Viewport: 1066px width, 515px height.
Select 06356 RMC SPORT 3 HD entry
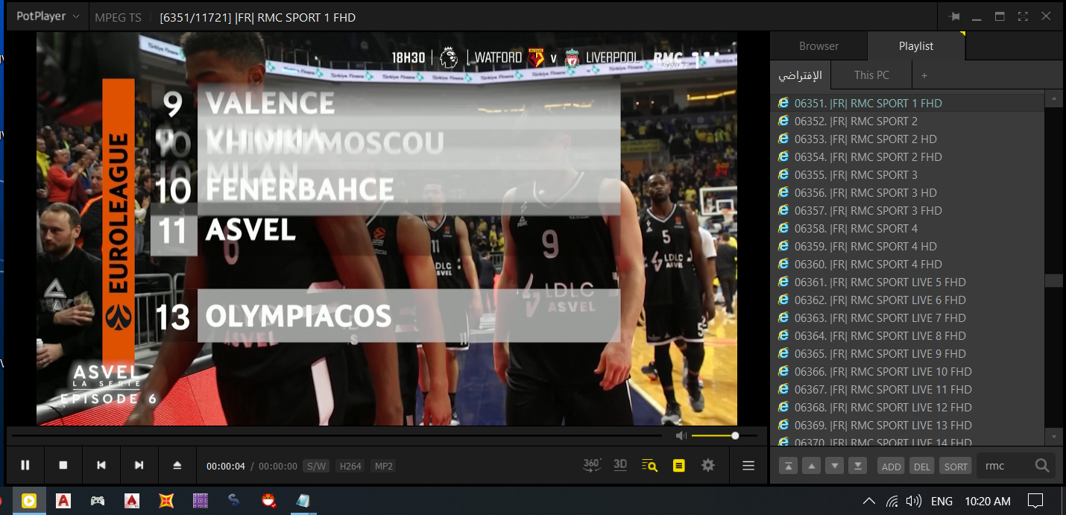click(907, 192)
